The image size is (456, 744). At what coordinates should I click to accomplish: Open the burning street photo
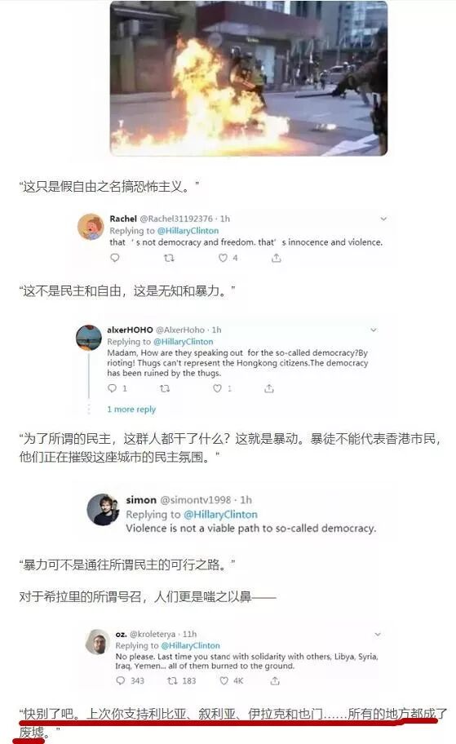coord(249,77)
